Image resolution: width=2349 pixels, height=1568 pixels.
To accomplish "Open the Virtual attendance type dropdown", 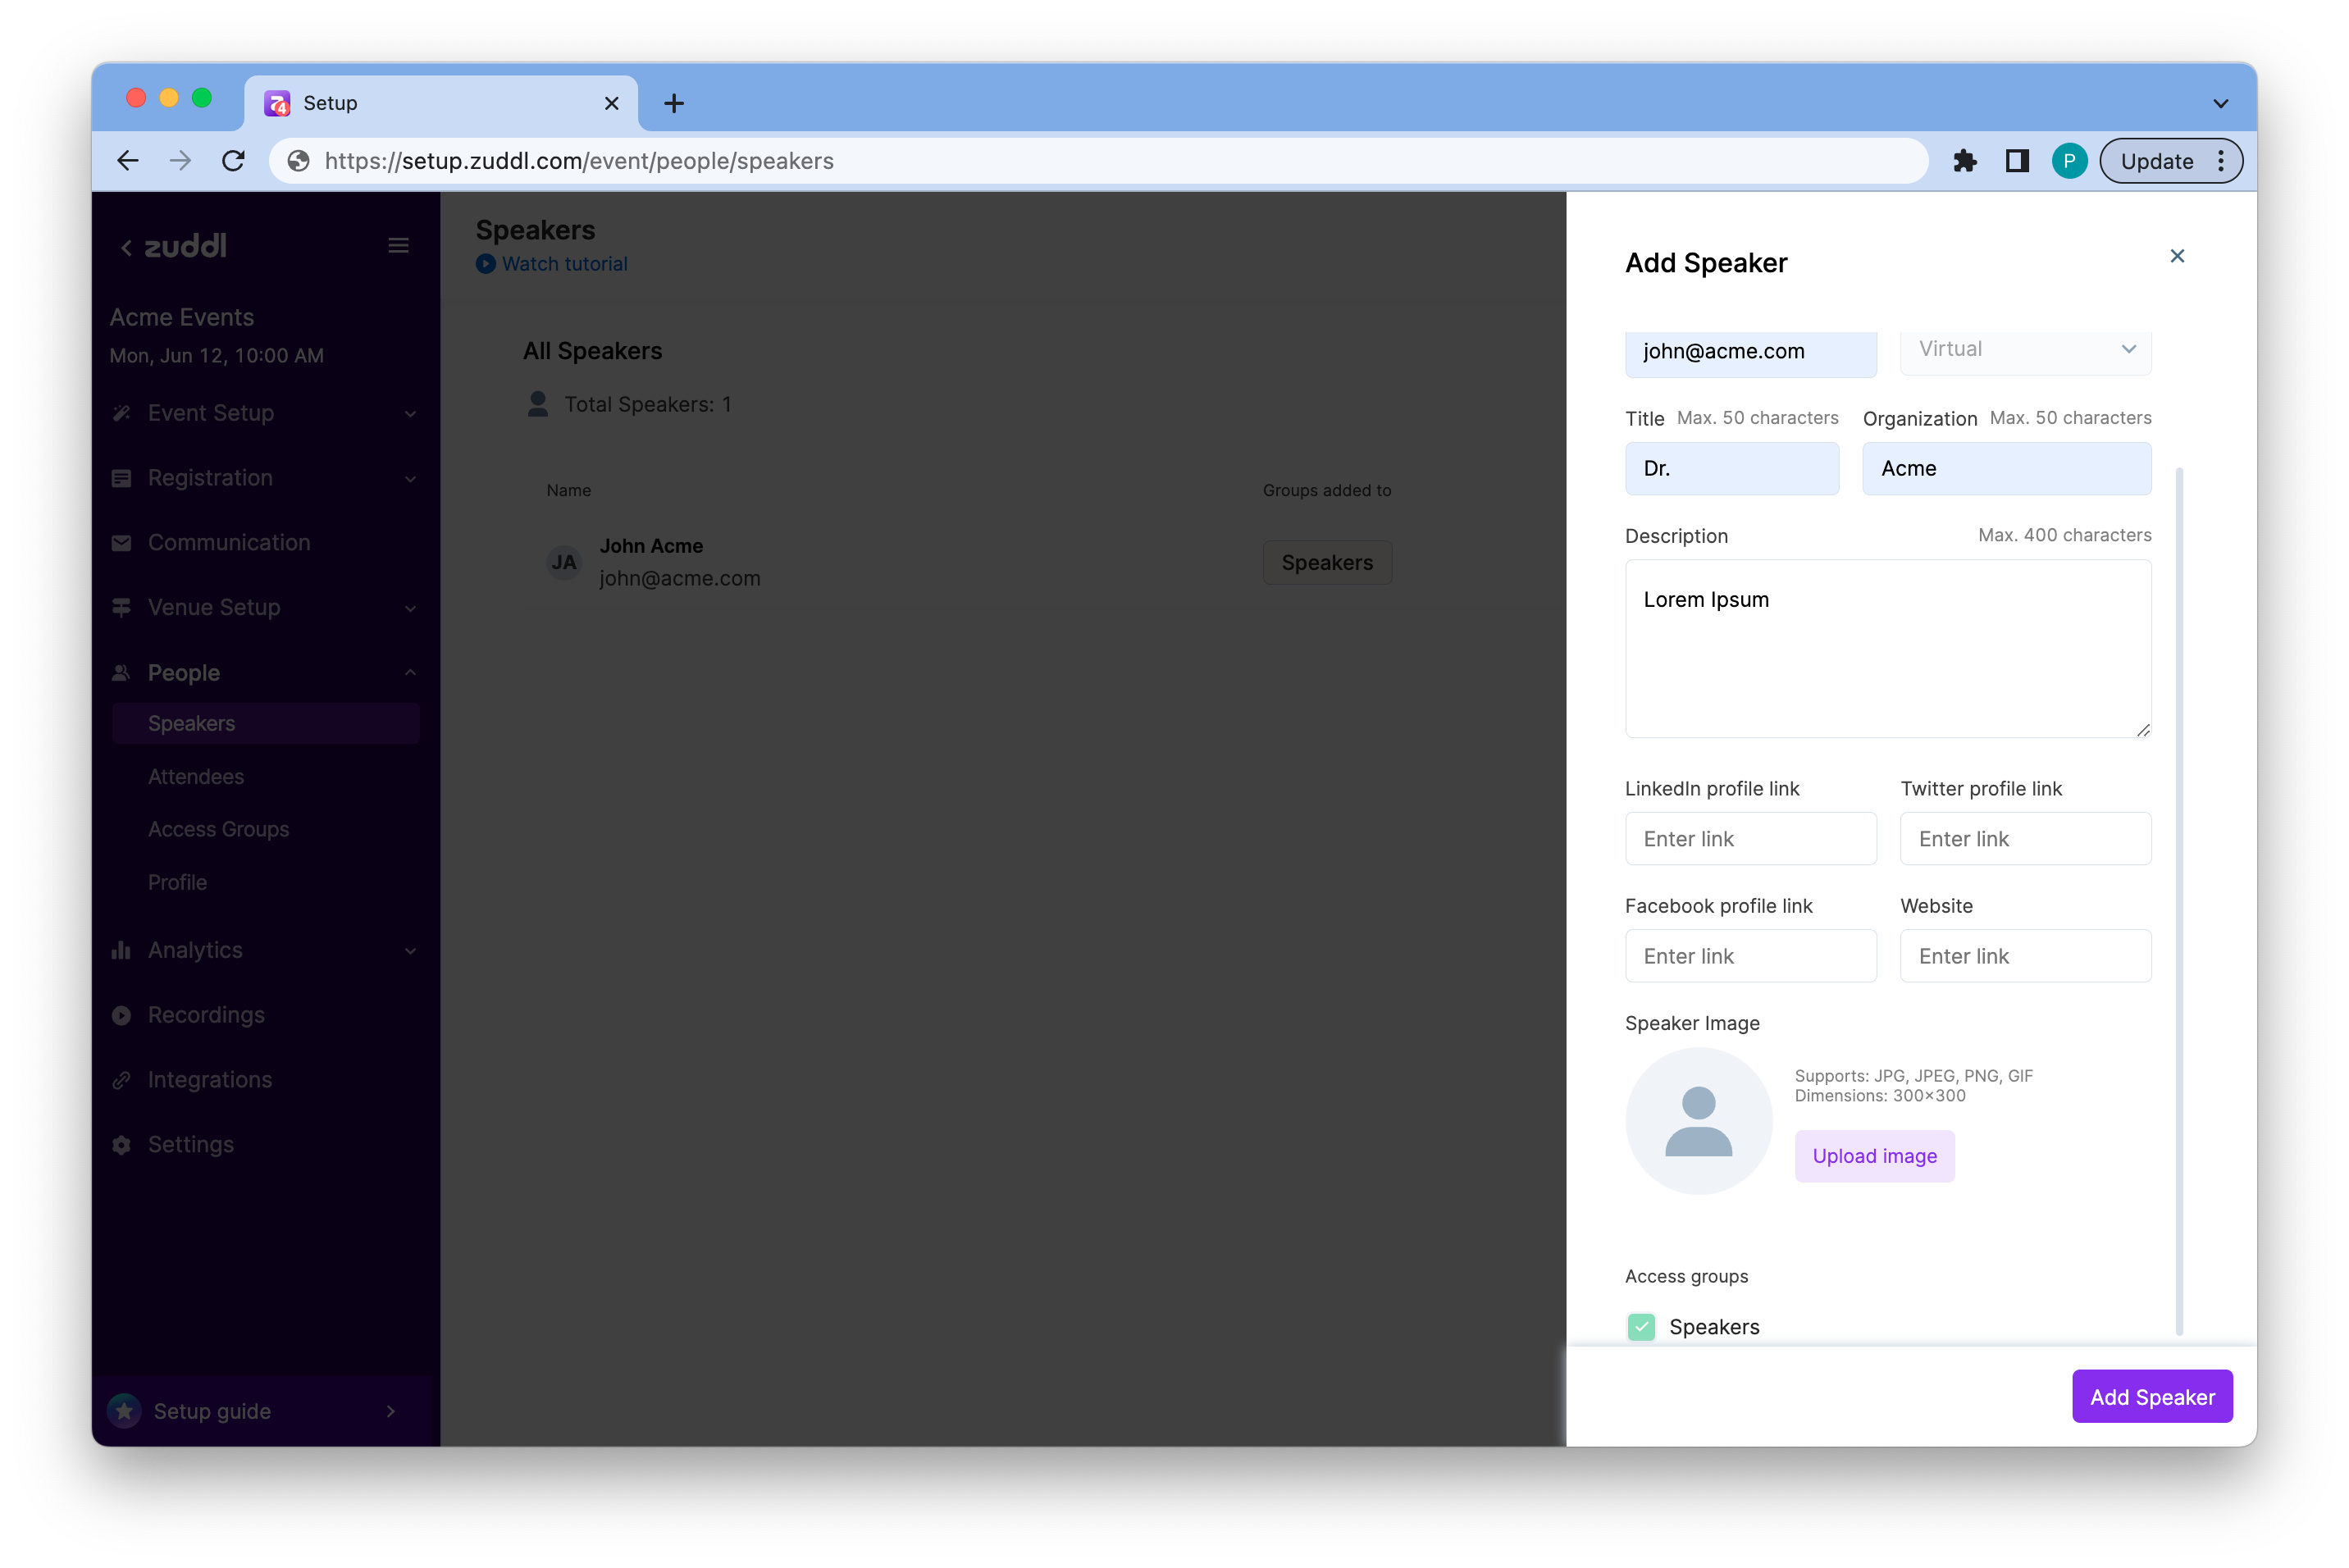I will (2025, 349).
